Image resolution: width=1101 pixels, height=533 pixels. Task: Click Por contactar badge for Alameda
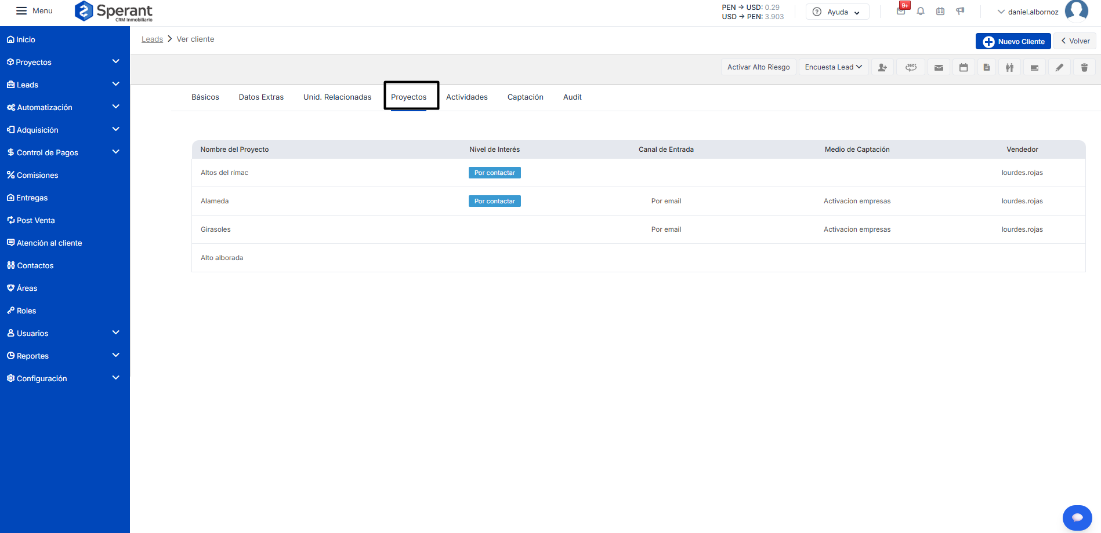click(494, 201)
